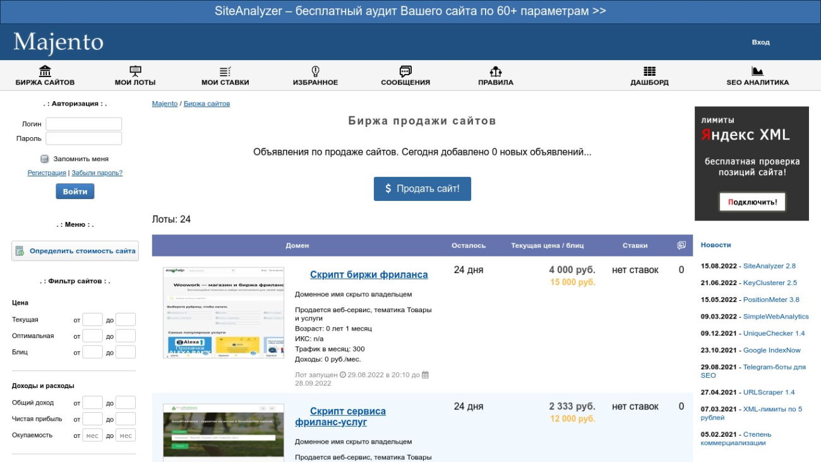Click the Биржа сайтов bank icon

click(x=45, y=71)
